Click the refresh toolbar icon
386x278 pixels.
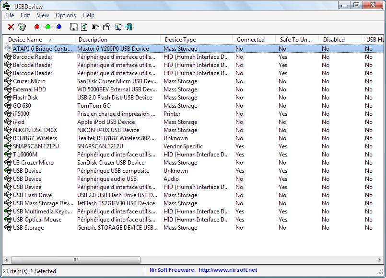[x=84, y=27]
